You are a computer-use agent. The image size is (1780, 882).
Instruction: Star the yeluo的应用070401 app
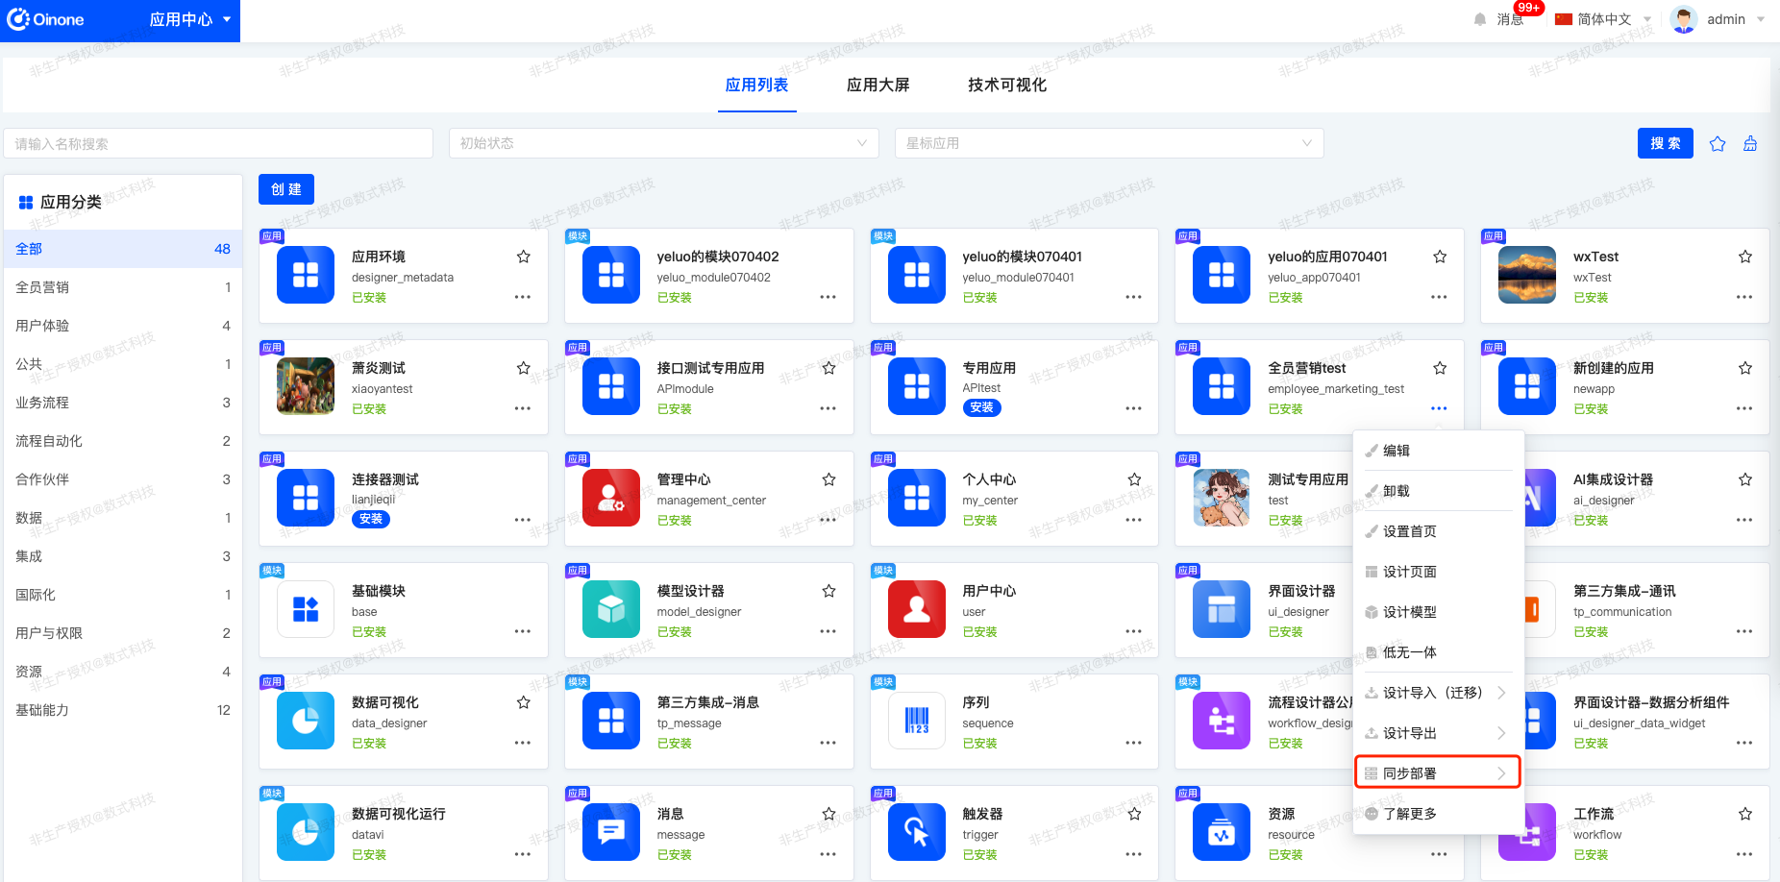tap(1440, 257)
